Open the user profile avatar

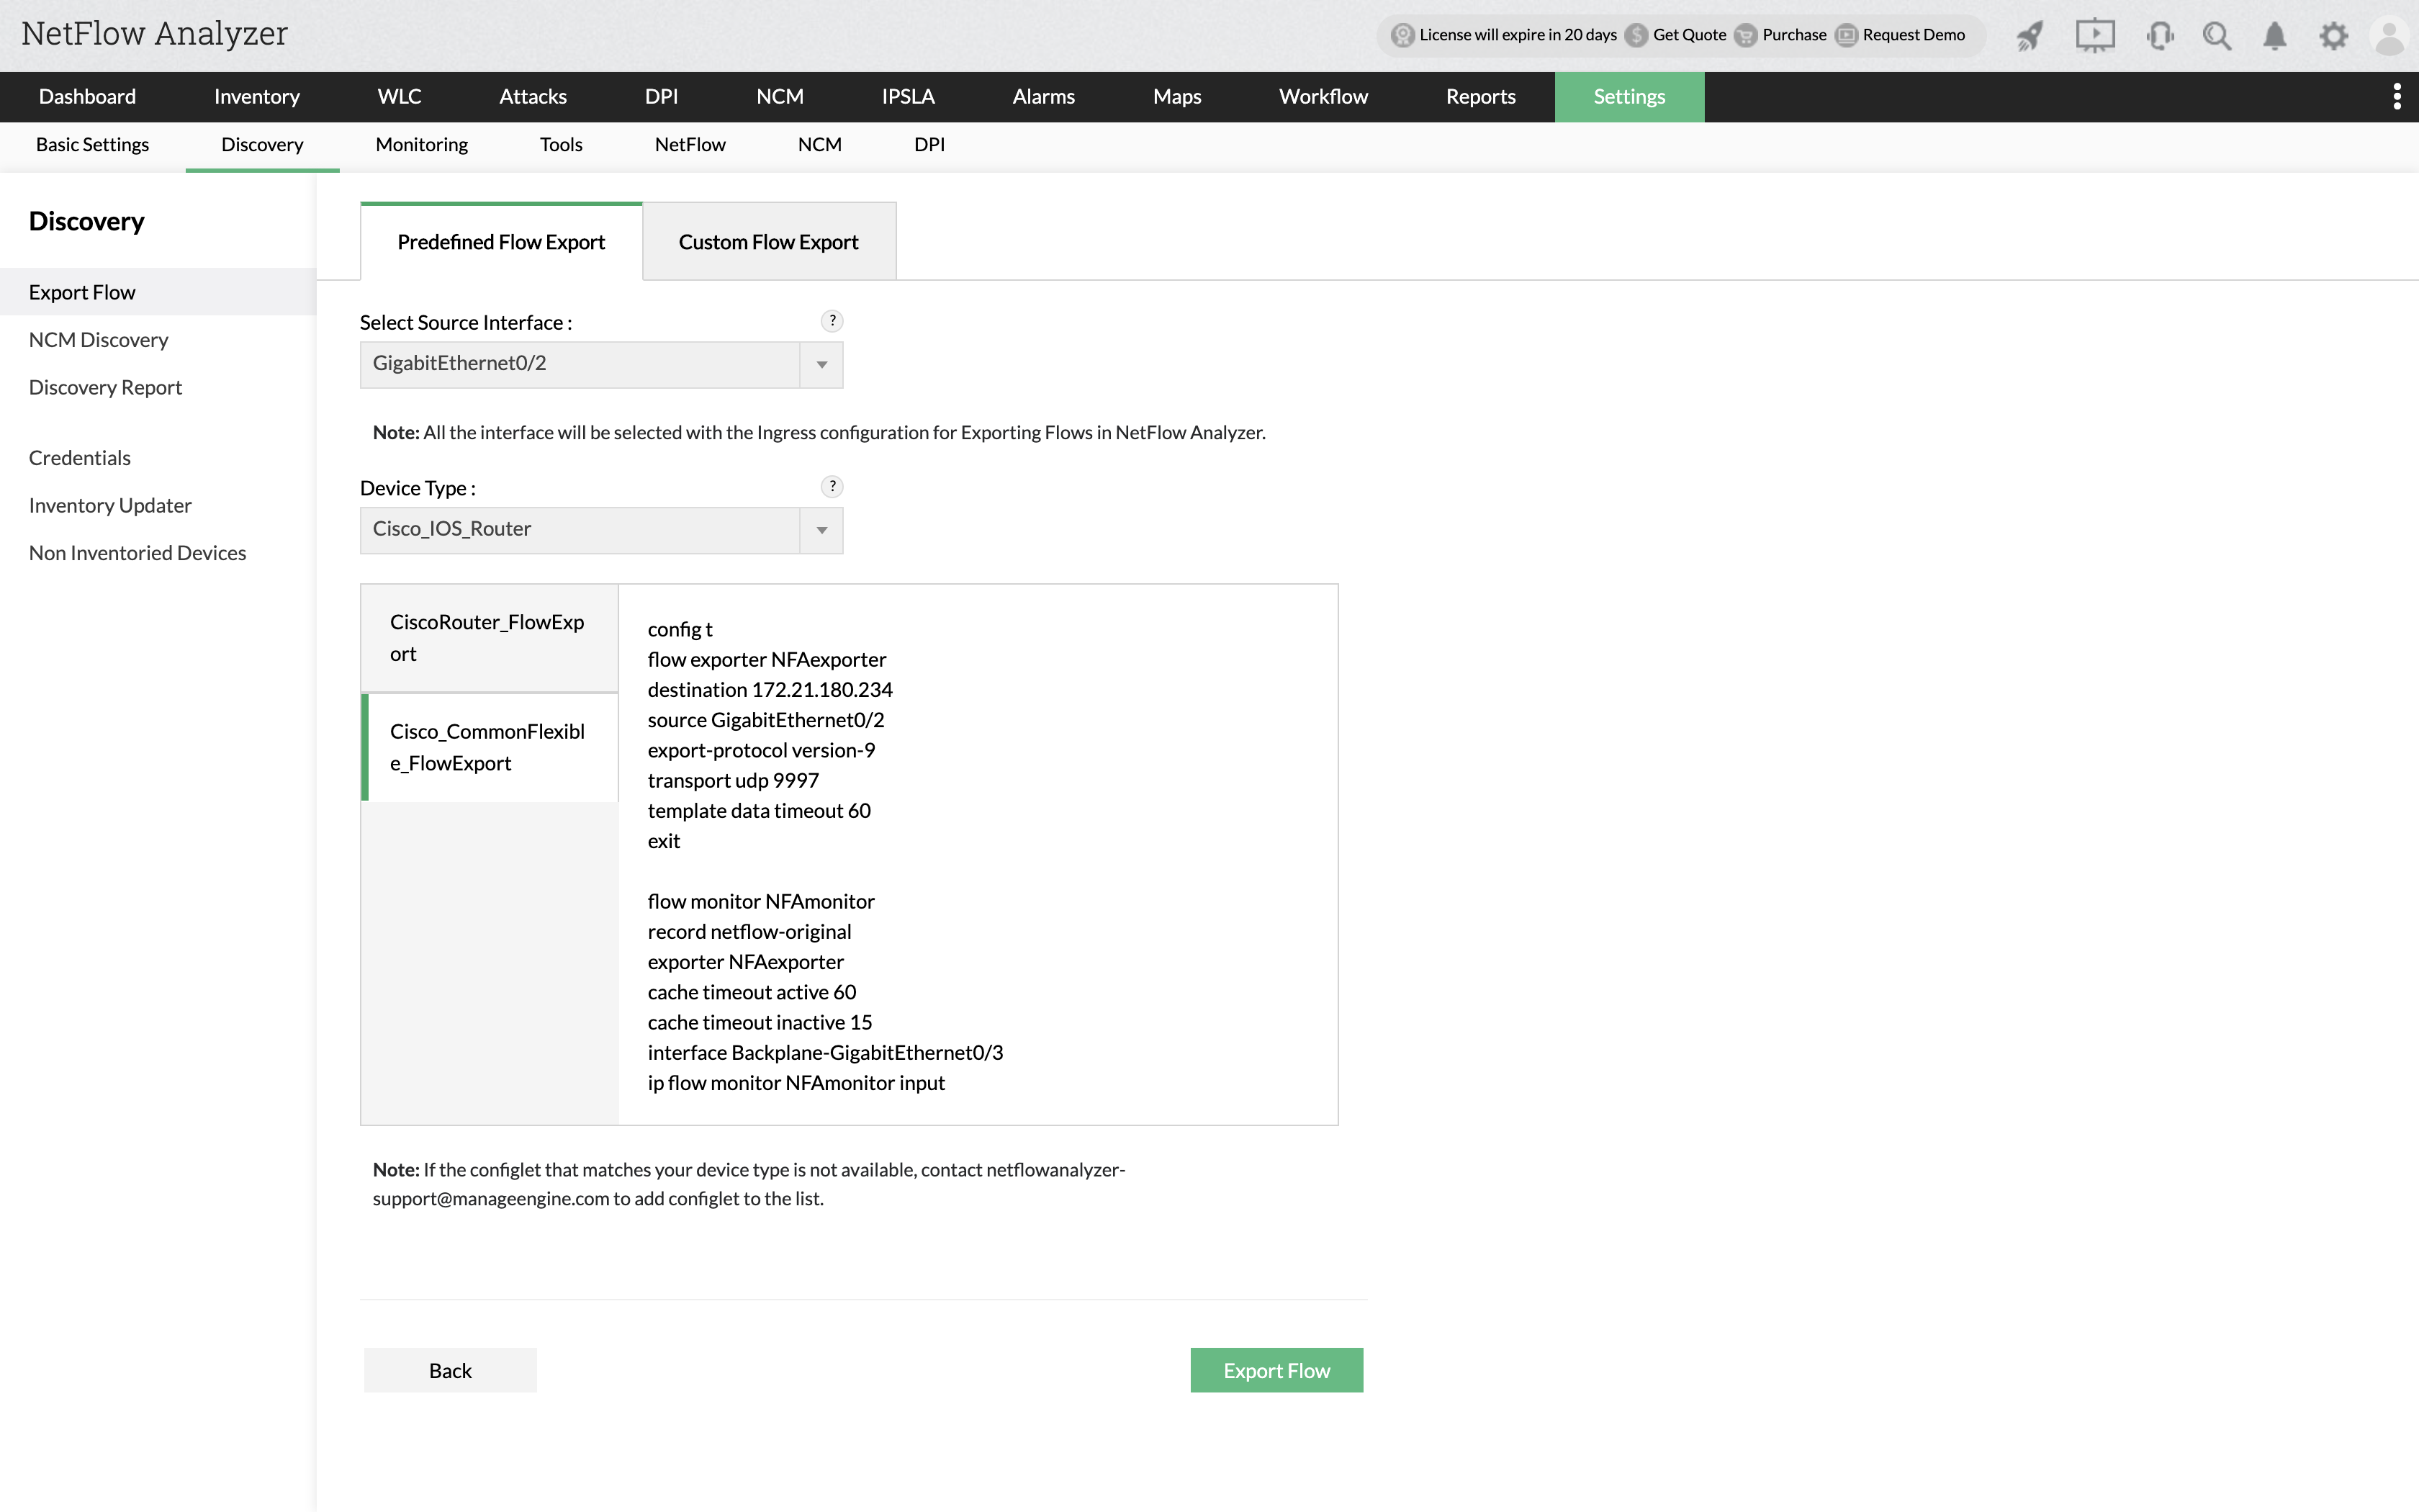coord(2389,37)
